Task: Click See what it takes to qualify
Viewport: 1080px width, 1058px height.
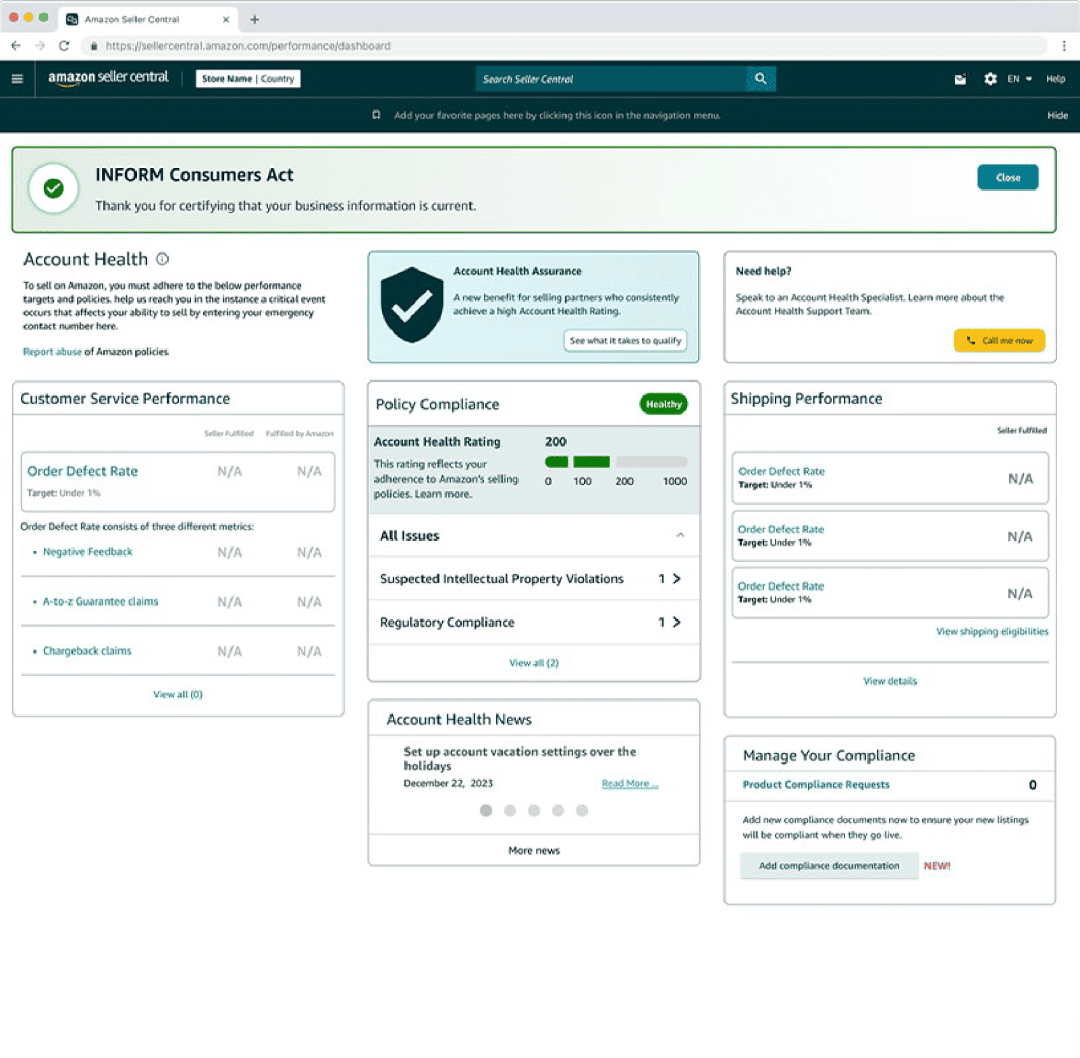Action: pyautogui.click(x=625, y=341)
